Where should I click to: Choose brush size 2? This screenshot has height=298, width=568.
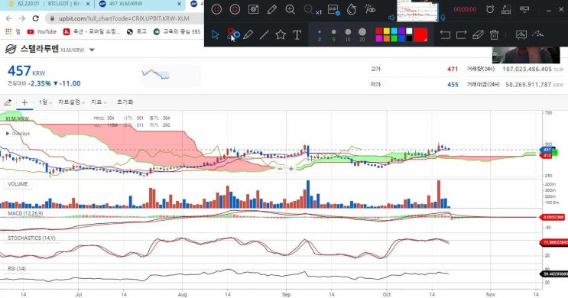click(319, 34)
